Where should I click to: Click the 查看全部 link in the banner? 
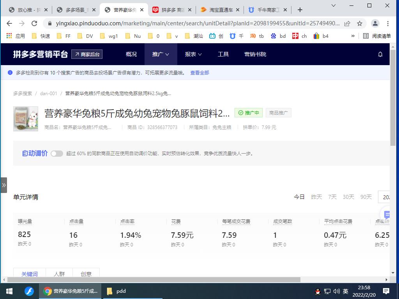(x=200, y=73)
